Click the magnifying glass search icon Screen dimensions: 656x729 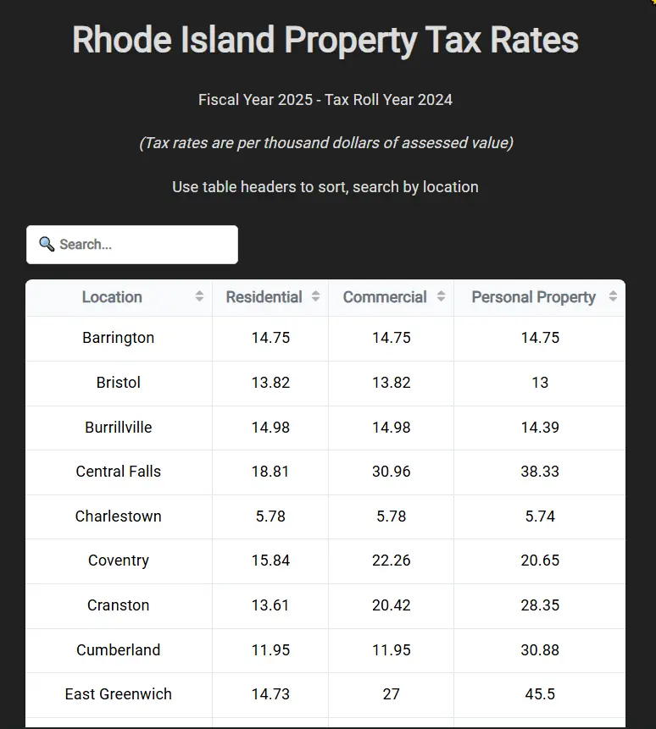(47, 244)
